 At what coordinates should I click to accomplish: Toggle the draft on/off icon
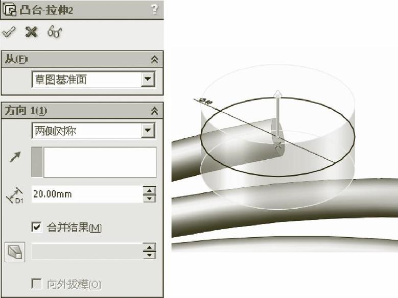pos(15,252)
